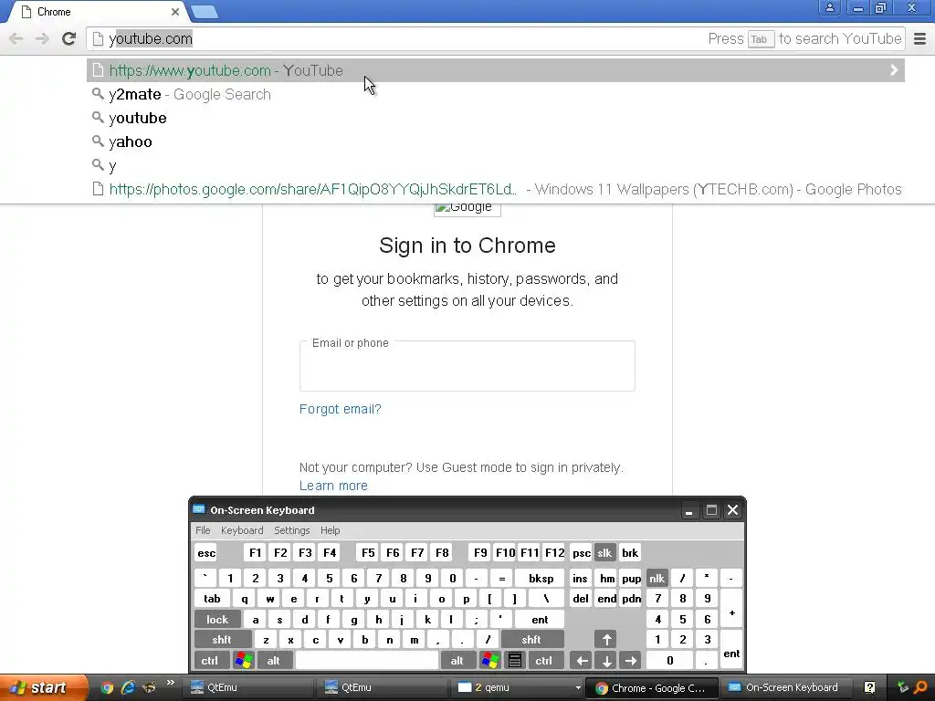Click the down arrow key
This screenshot has height=701, width=935.
606,661
